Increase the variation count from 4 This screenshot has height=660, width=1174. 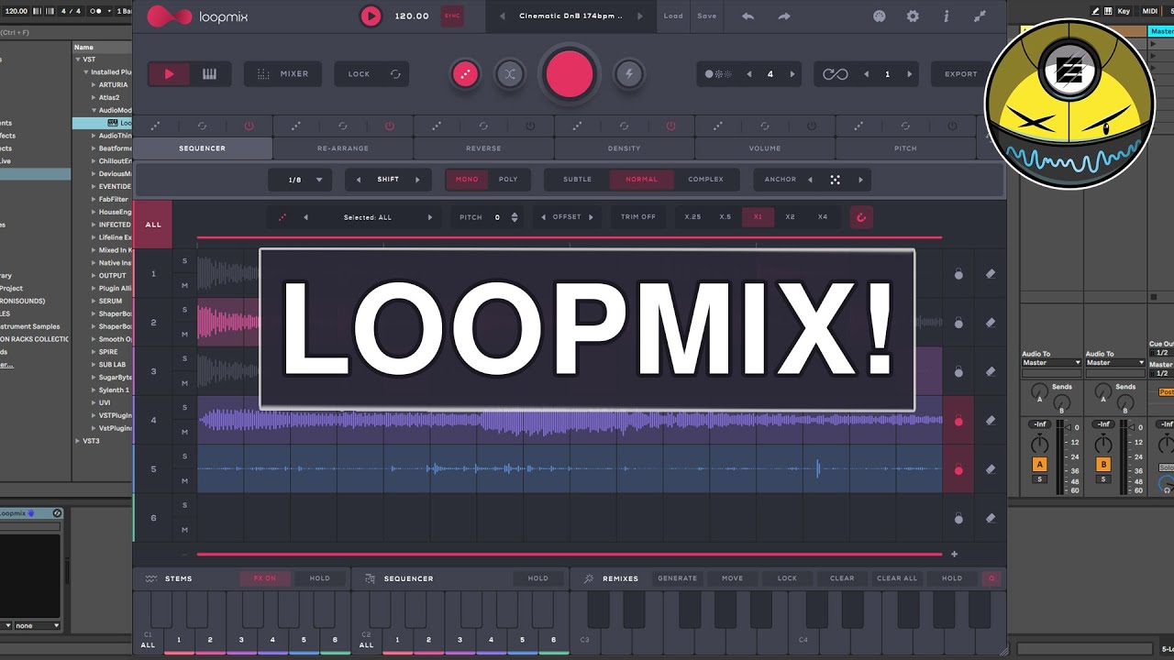click(x=792, y=74)
